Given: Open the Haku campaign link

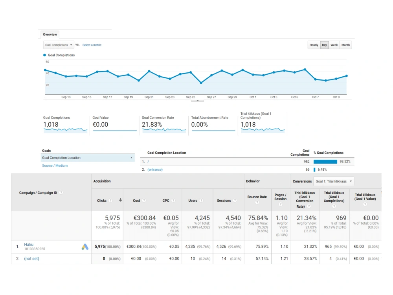Looking at the screenshot, I should pos(29,244).
